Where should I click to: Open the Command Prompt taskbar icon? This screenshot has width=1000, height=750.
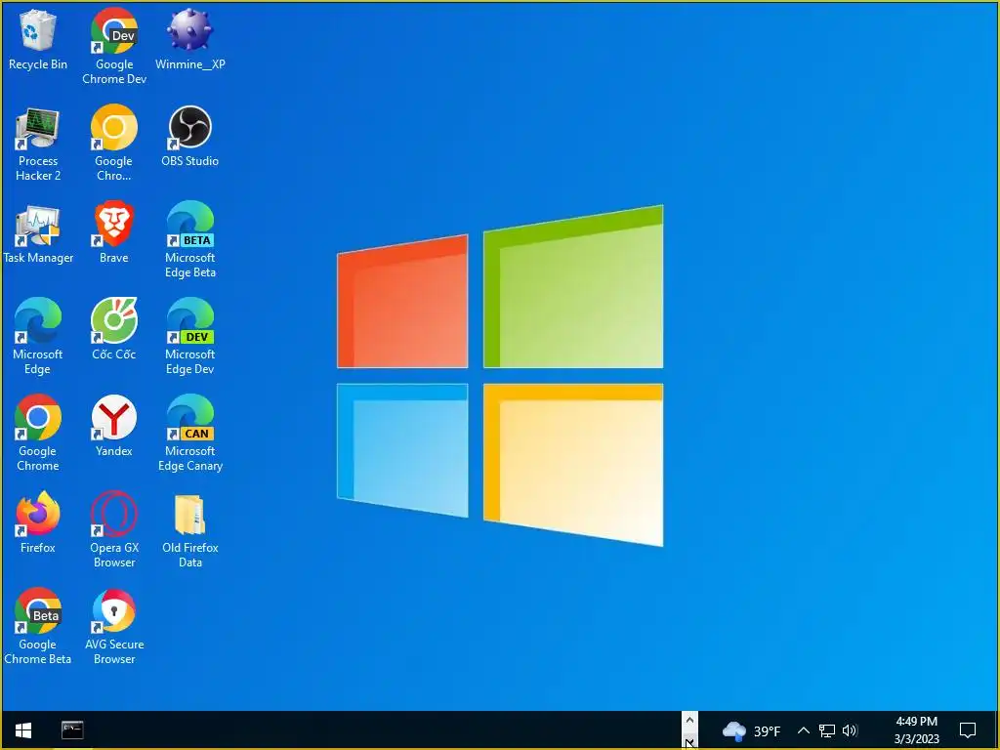tap(72, 730)
